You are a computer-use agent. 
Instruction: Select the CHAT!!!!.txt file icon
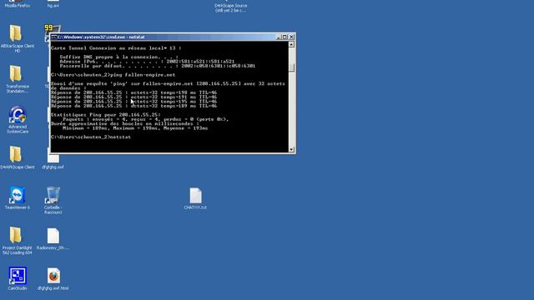(195, 196)
